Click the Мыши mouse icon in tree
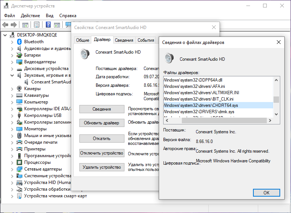 [19, 136]
